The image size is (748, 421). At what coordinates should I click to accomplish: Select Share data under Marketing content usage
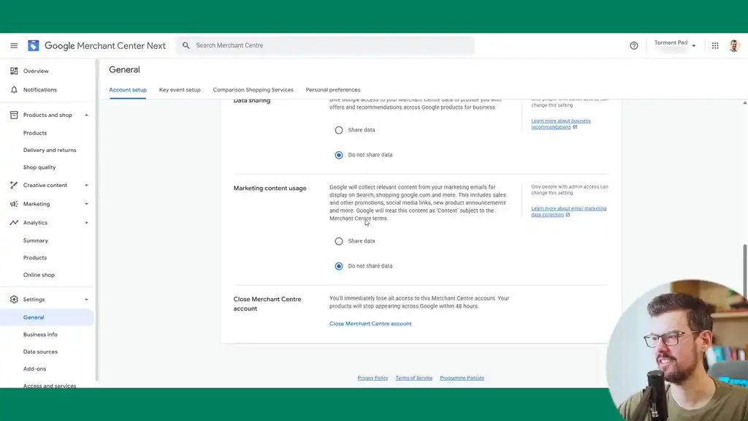point(339,241)
